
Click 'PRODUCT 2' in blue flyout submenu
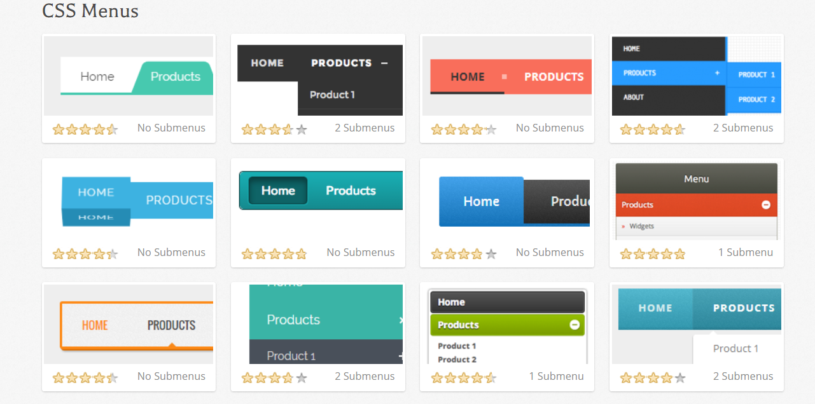(x=756, y=100)
